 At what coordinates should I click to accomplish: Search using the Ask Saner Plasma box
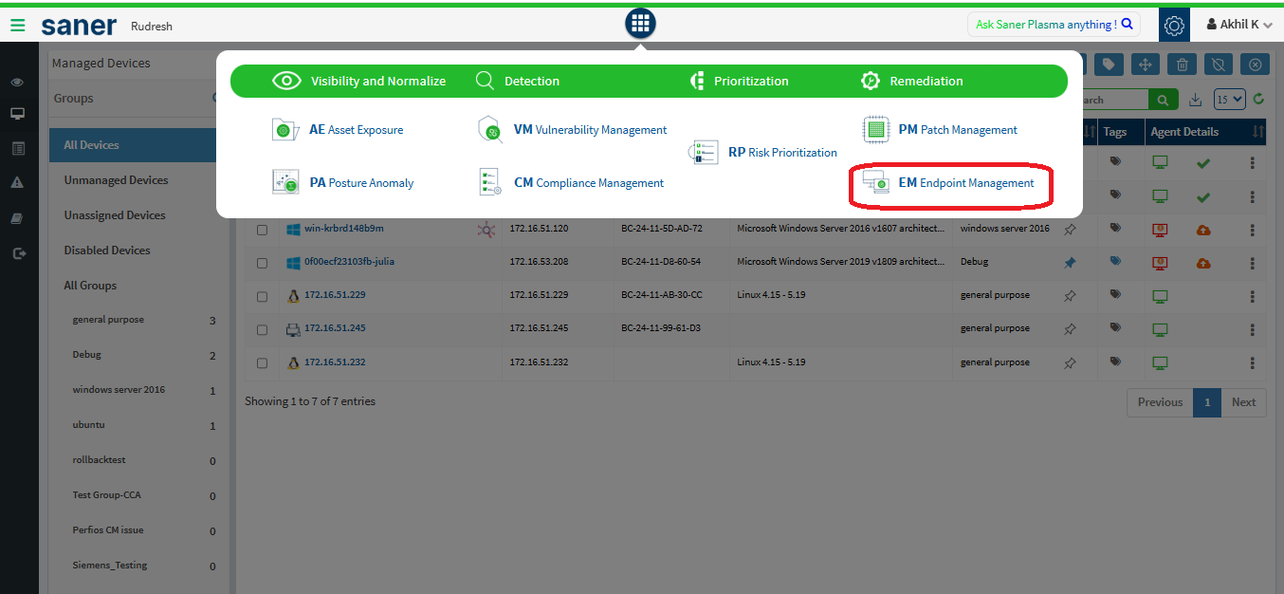tap(1054, 25)
